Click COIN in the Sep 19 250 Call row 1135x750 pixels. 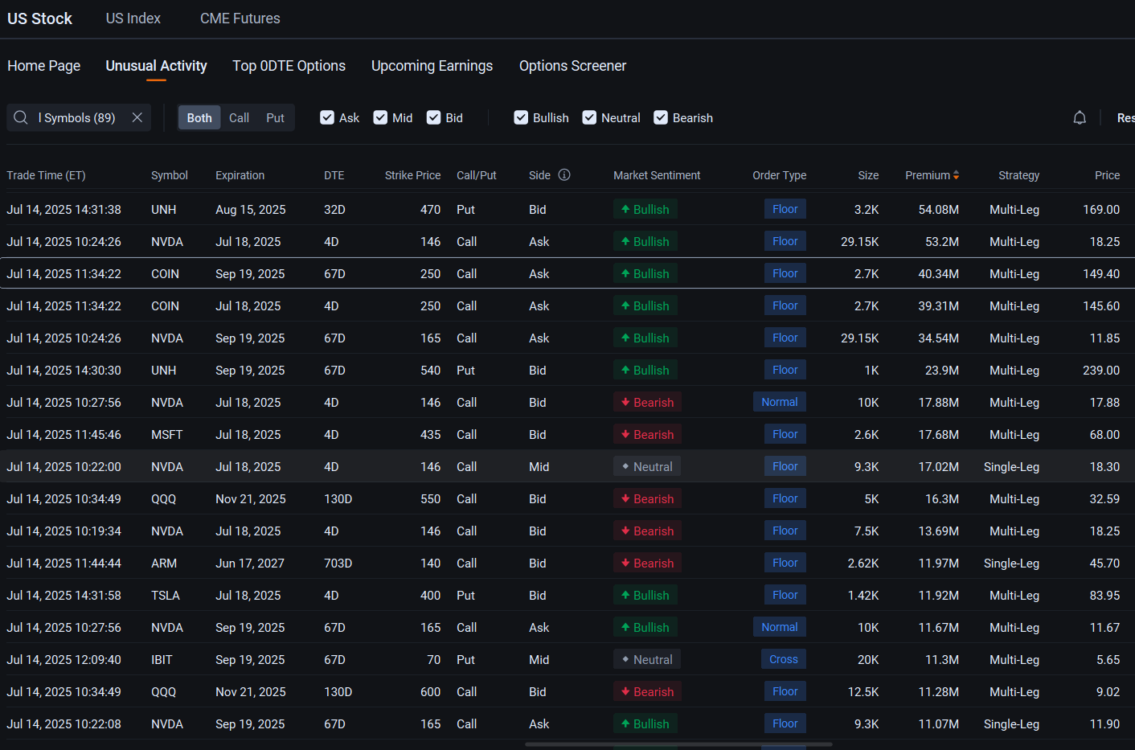tap(165, 274)
